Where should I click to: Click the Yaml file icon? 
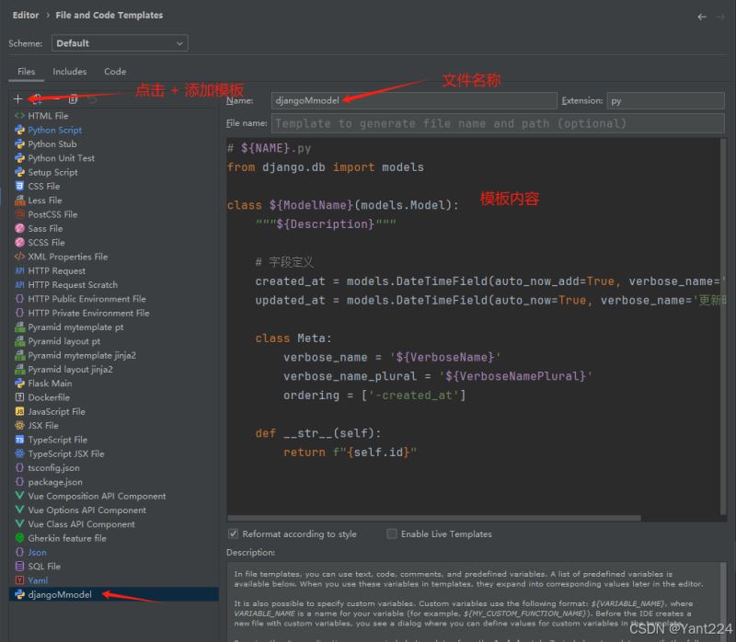click(19, 580)
